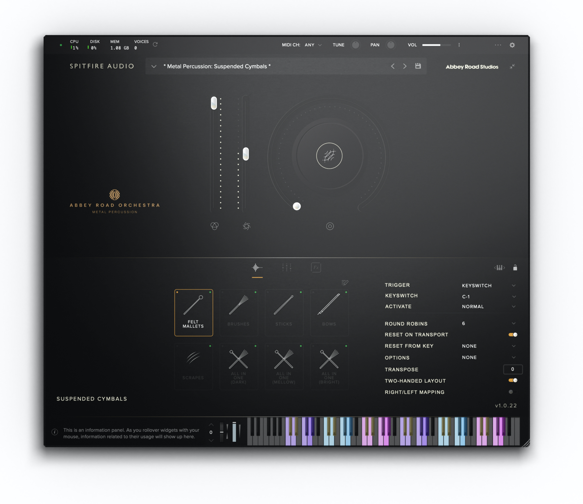Click the left expression slider handle
The image size is (583, 504).
pyautogui.click(x=214, y=103)
